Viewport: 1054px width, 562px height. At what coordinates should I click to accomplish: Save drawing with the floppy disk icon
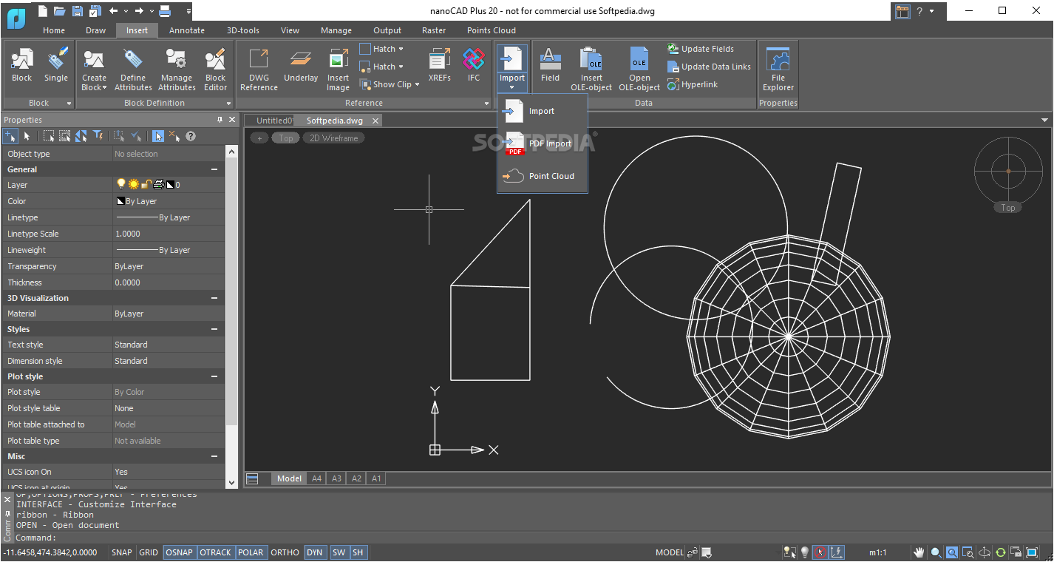point(77,11)
